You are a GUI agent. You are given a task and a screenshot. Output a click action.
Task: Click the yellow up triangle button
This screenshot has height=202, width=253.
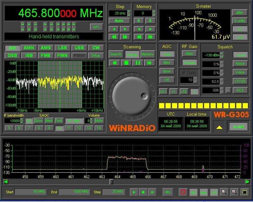pyautogui.click(x=219, y=127)
